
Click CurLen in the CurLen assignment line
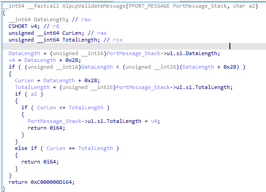click(24, 80)
